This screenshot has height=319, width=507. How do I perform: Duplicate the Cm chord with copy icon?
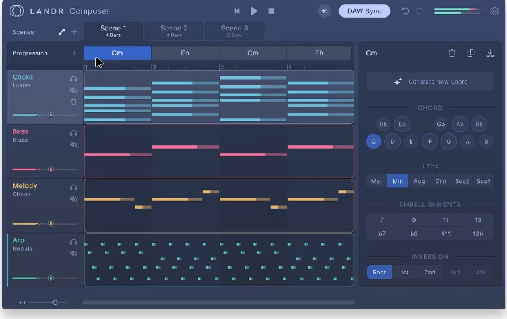471,53
